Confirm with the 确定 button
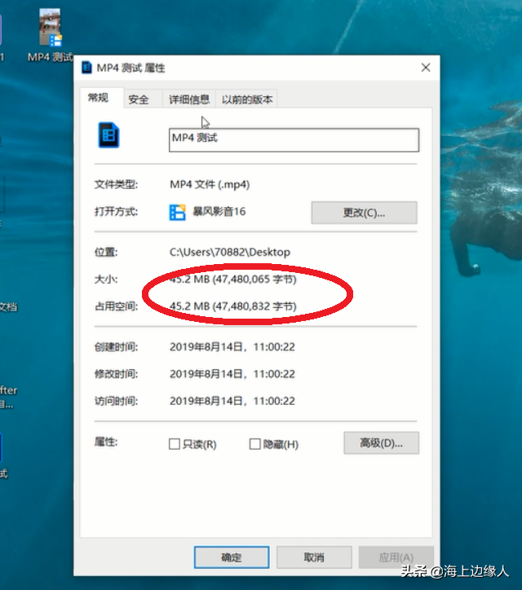The height and width of the screenshot is (590, 522). pyautogui.click(x=232, y=557)
